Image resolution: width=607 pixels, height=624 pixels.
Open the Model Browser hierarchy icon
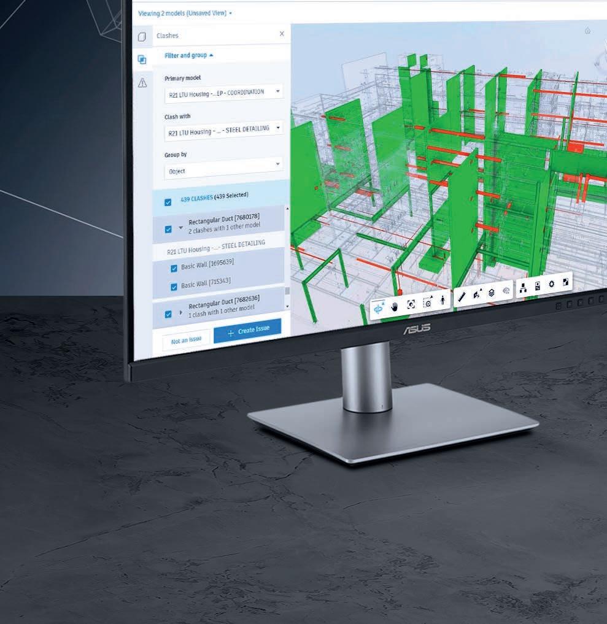coord(524,288)
